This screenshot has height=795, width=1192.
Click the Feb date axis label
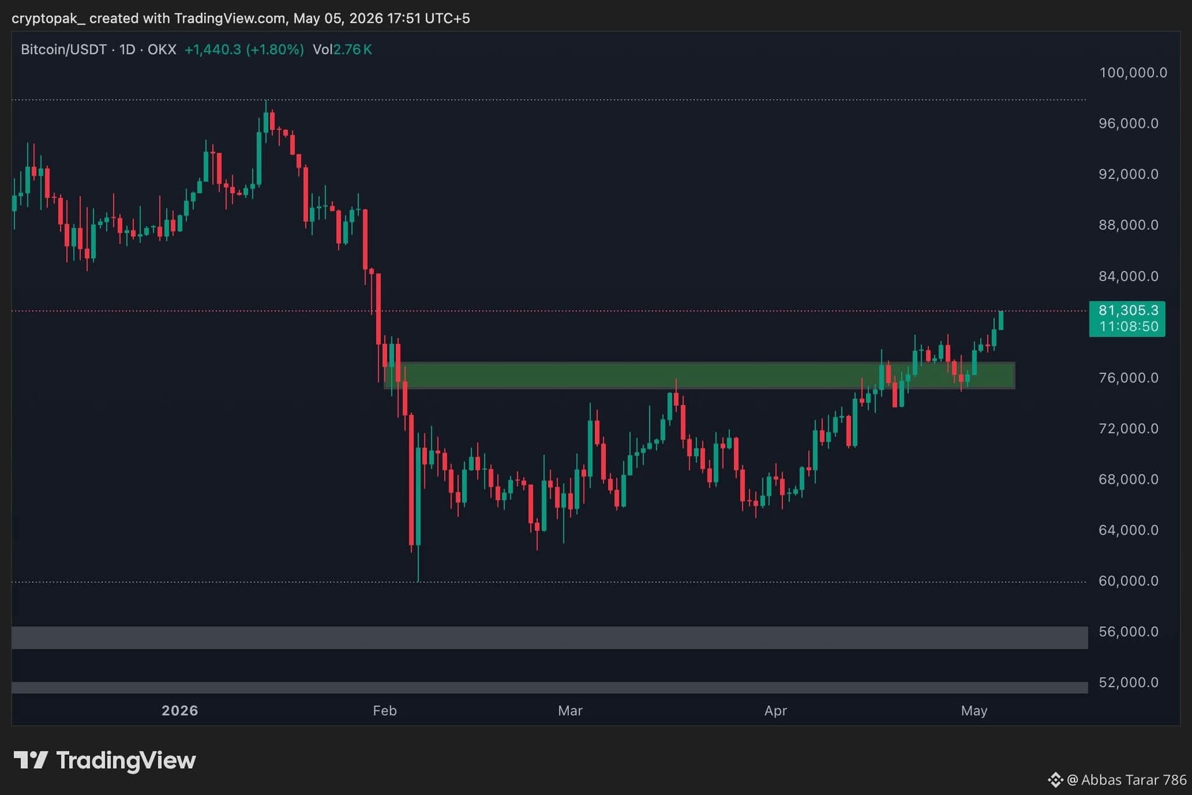[385, 711]
